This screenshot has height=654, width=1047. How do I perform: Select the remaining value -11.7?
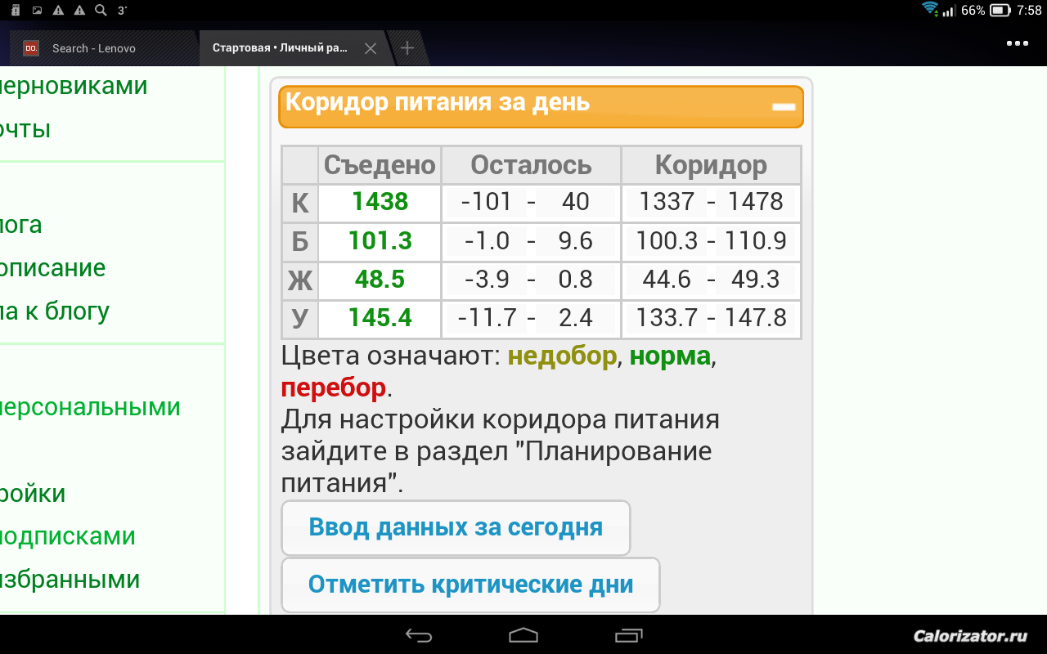(486, 317)
